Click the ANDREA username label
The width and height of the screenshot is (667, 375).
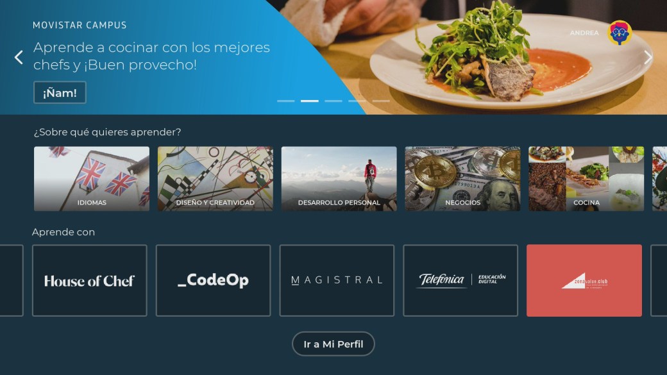point(584,33)
